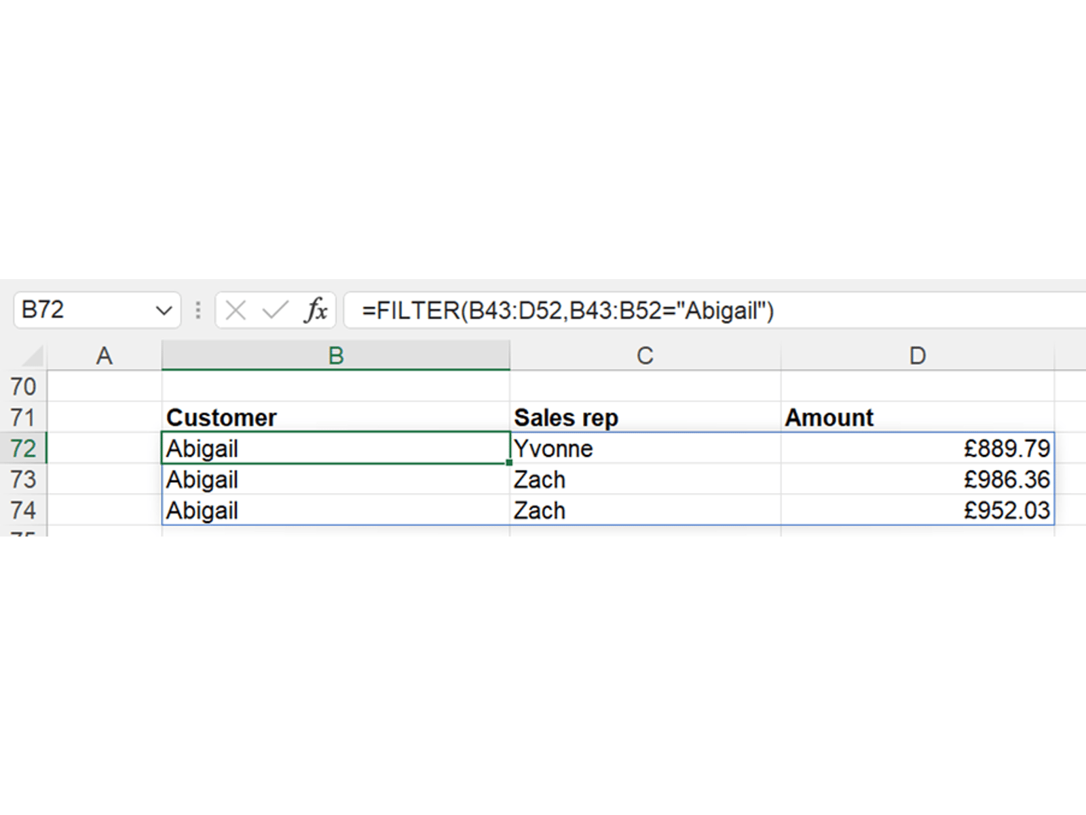The width and height of the screenshot is (1086, 815).
Task: Click the Sales rep header cell
Action: pos(645,418)
